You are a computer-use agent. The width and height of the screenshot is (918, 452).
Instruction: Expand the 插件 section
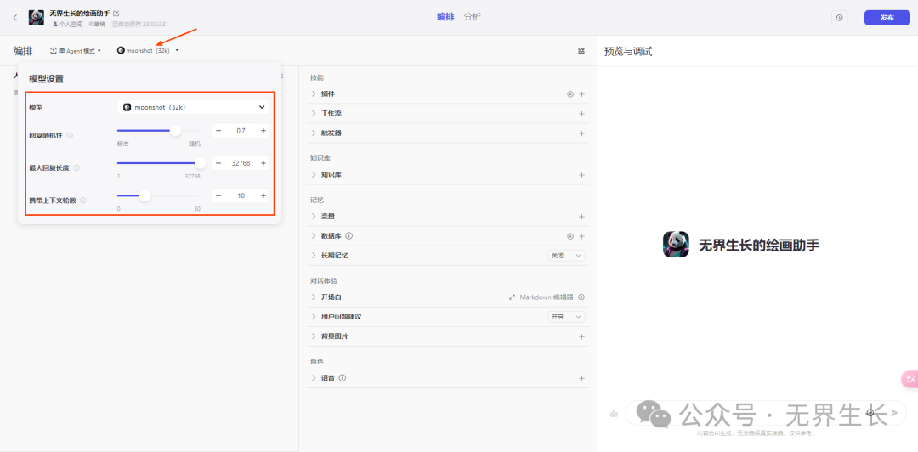[314, 93]
